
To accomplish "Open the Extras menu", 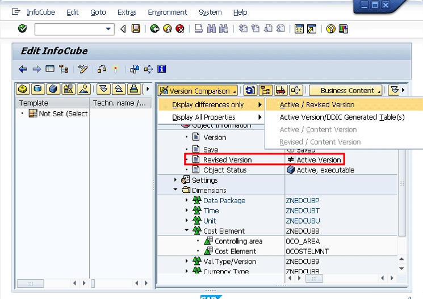I will point(127,12).
